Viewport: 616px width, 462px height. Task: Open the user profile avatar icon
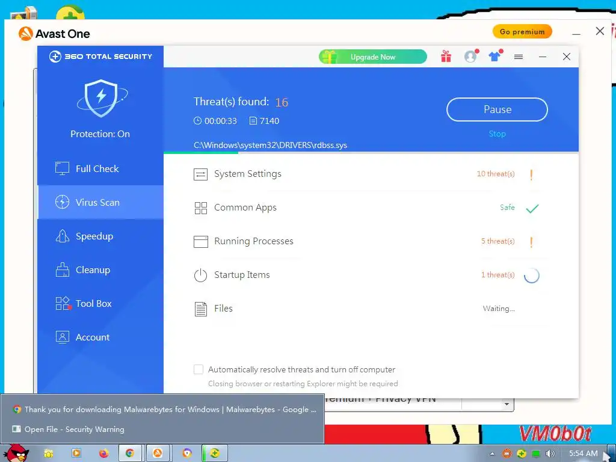click(x=470, y=57)
